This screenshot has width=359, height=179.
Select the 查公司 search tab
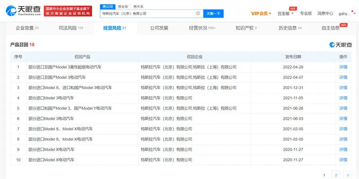(x=108, y=6)
